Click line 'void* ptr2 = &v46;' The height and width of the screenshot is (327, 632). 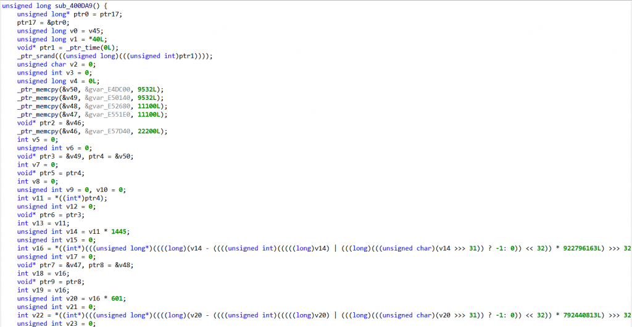click(51, 123)
